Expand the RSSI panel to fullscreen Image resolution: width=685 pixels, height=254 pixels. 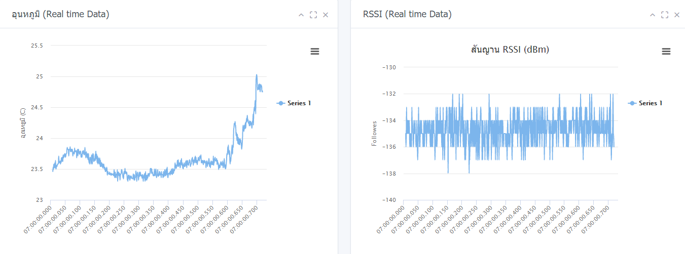665,15
